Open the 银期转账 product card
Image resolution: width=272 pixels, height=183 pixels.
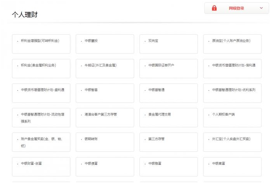(x=92, y=139)
